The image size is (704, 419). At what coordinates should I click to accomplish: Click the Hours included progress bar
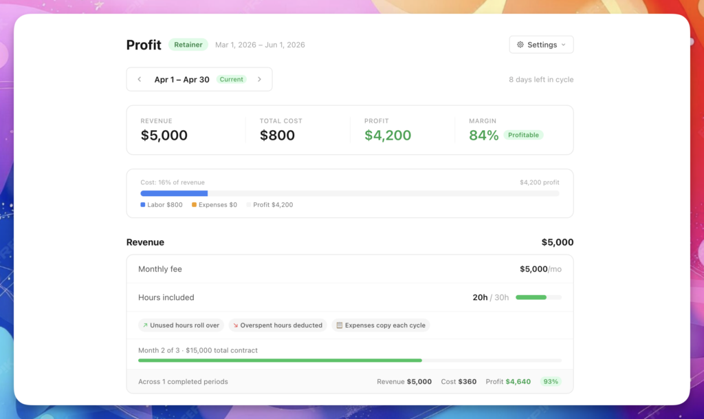(538, 298)
